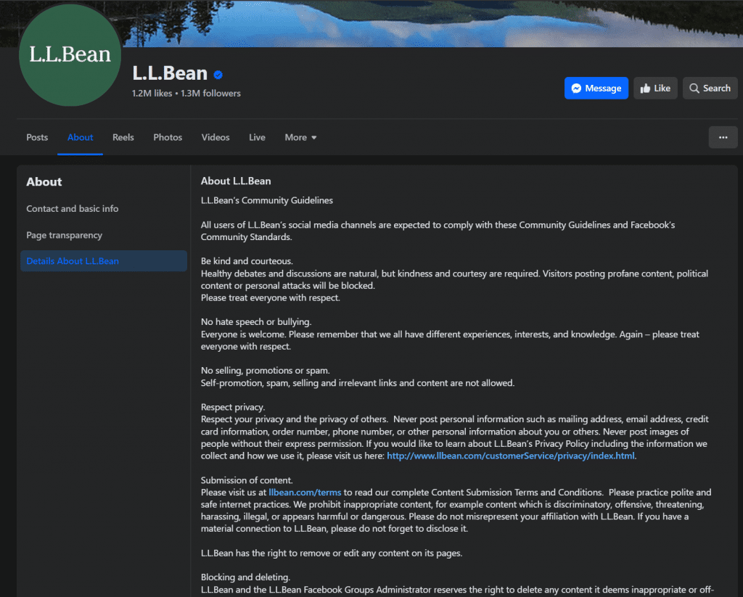Switch to the Posts tab
The width and height of the screenshot is (743, 597).
37,137
